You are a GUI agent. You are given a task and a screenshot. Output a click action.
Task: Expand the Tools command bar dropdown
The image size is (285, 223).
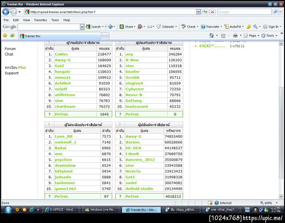276,36
